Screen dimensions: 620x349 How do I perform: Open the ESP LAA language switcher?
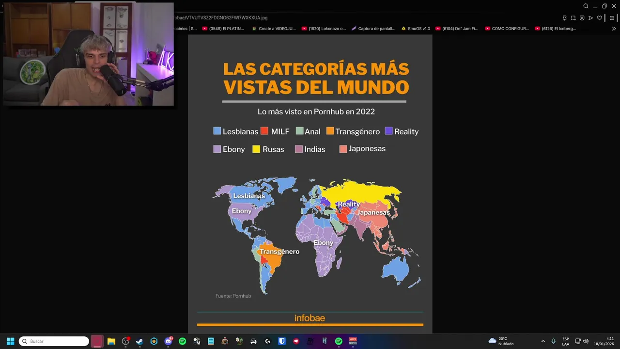point(566,341)
